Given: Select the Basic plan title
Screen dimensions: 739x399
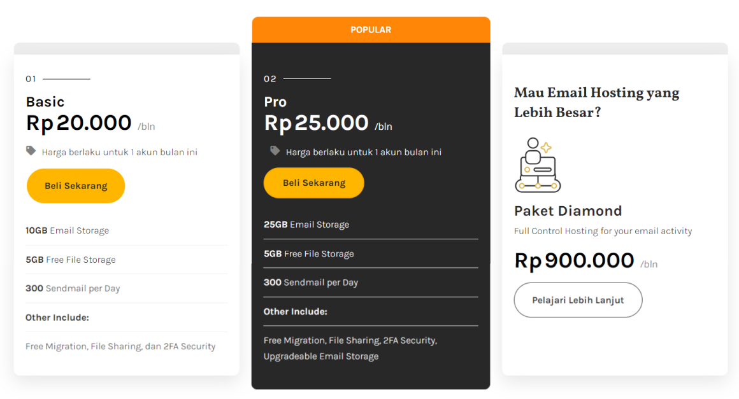Looking at the screenshot, I should click(45, 102).
